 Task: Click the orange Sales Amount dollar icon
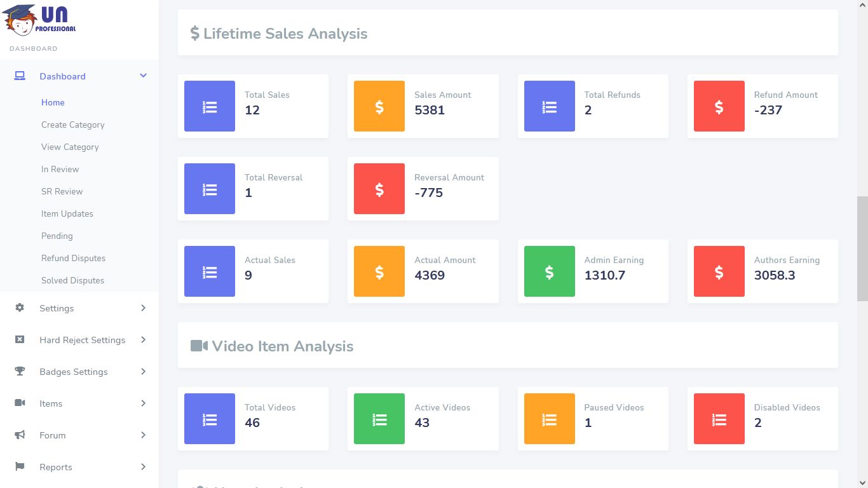[379, 106]
